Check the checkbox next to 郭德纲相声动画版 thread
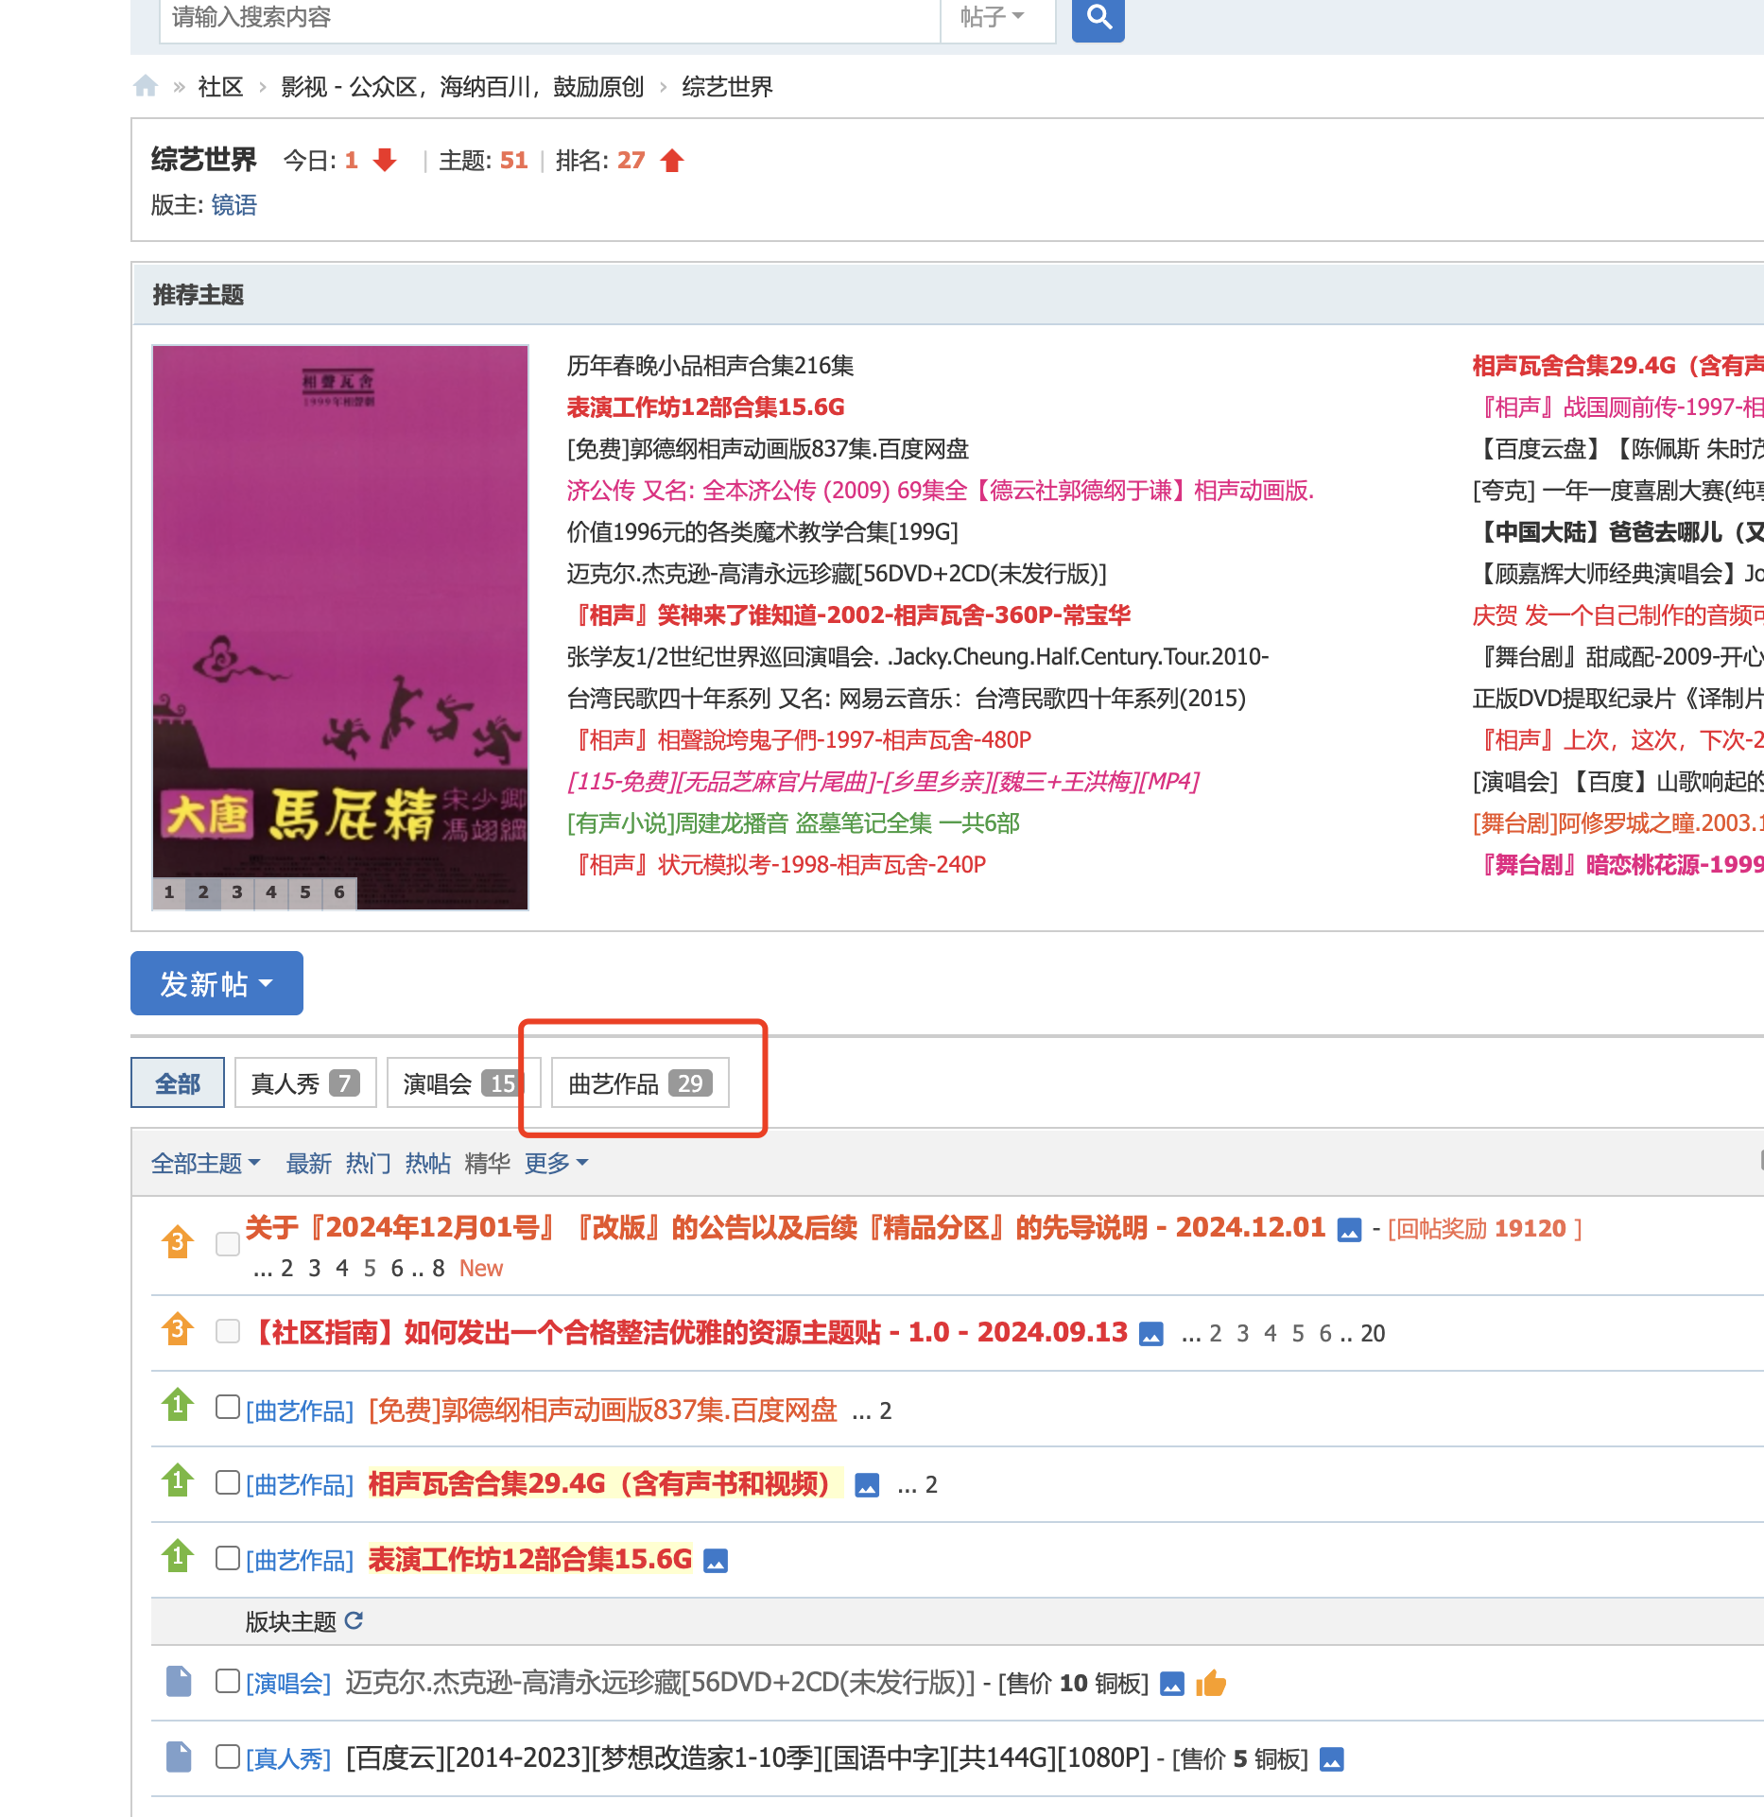Viewport: 1764px width, 1817px height. (227, 1408)
